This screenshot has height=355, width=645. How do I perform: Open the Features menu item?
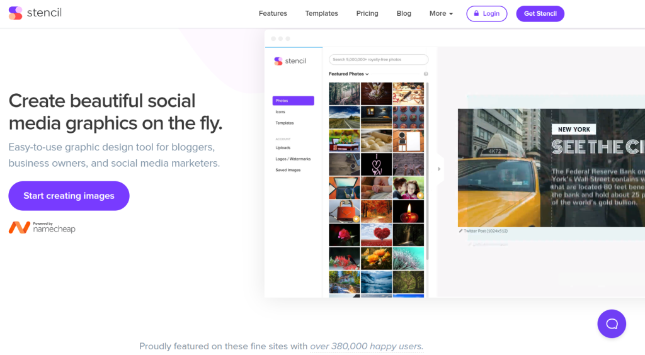[273, 13]
